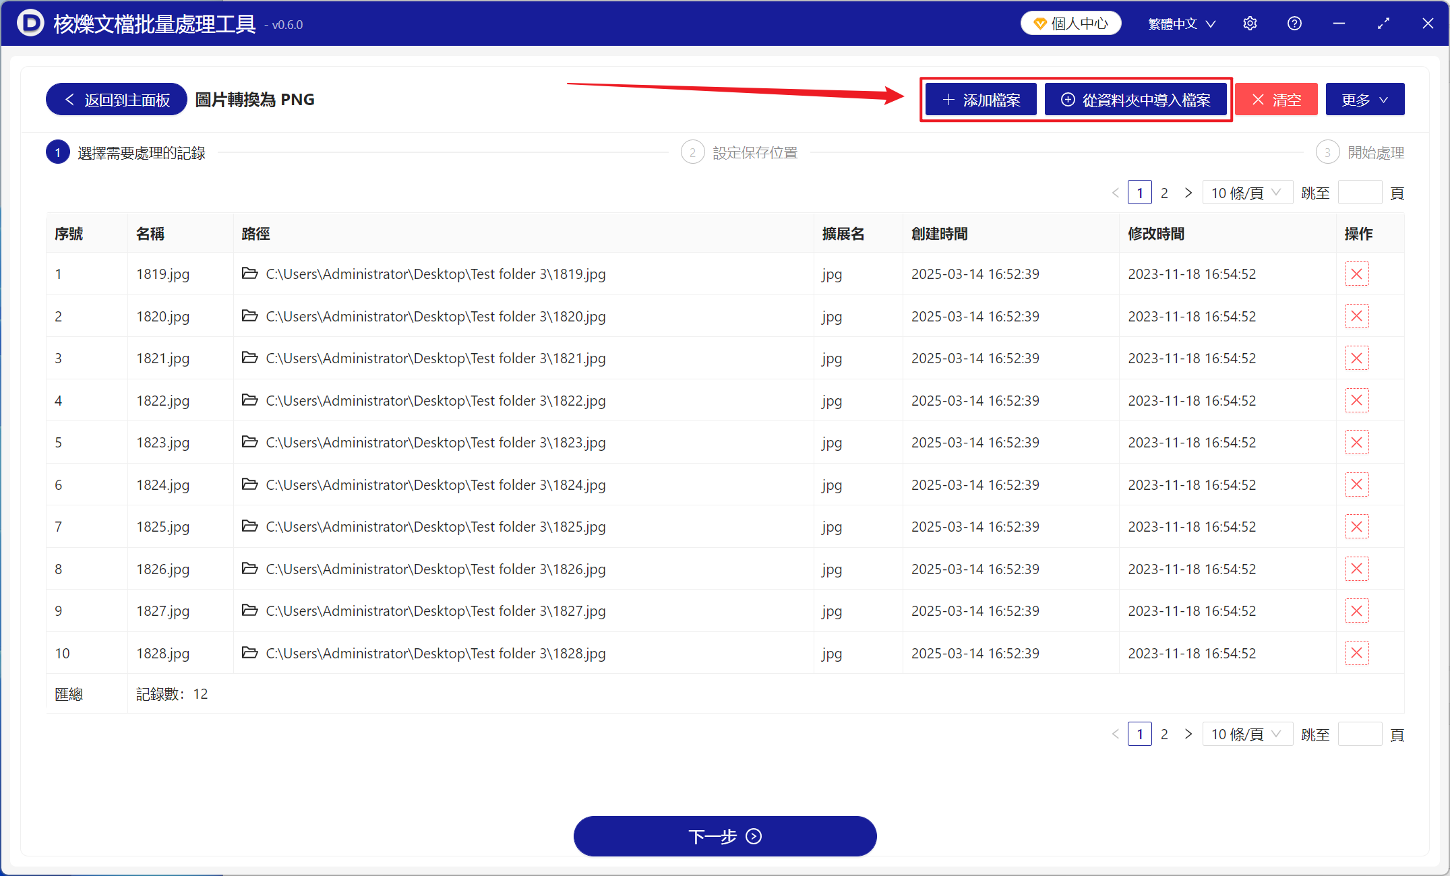This screenshot has height=876, width=1450.
Task: Go to page 2 in bottom pagination
Action: tap(1164, 734)
